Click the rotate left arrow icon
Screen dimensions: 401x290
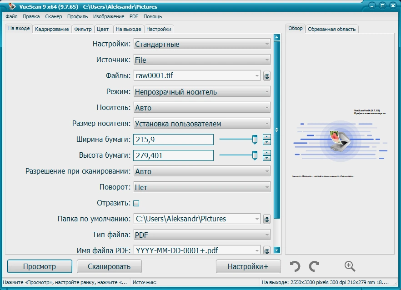(295, 266)
